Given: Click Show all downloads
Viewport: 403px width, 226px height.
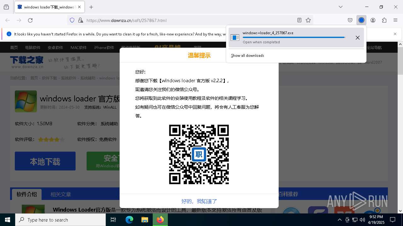Looking at the screenshot, I should pos(247,56).
